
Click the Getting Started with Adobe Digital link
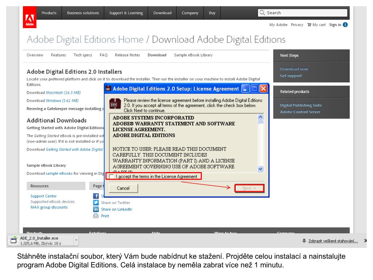[x=74, y=149]
